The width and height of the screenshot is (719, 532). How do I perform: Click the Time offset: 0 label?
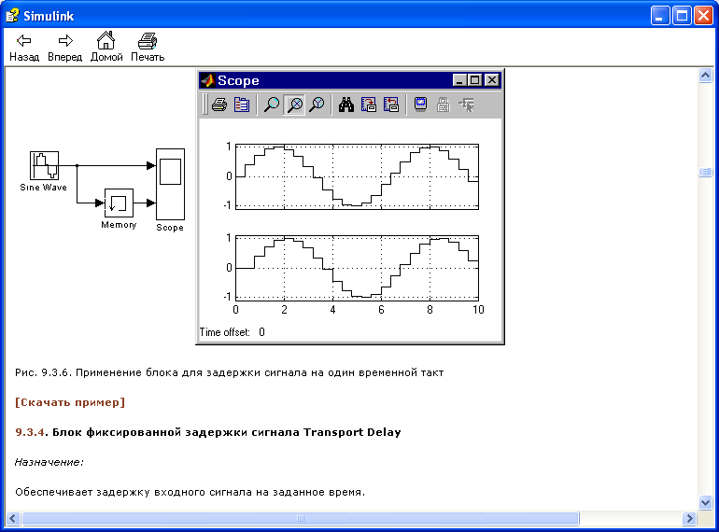pyautogui.click(x=232, y=332)
